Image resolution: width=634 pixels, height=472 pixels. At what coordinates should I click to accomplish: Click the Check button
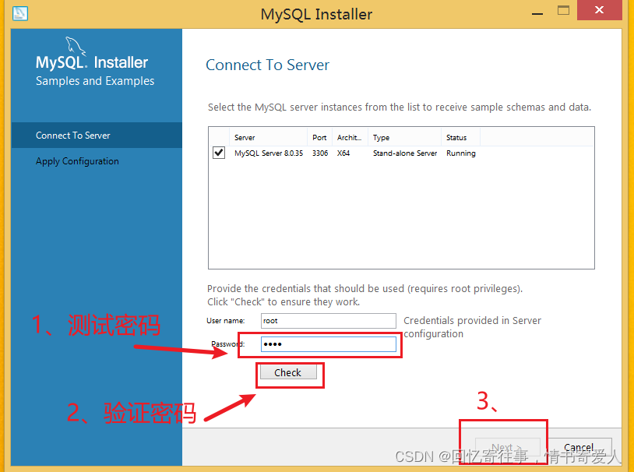coord(288,372)
